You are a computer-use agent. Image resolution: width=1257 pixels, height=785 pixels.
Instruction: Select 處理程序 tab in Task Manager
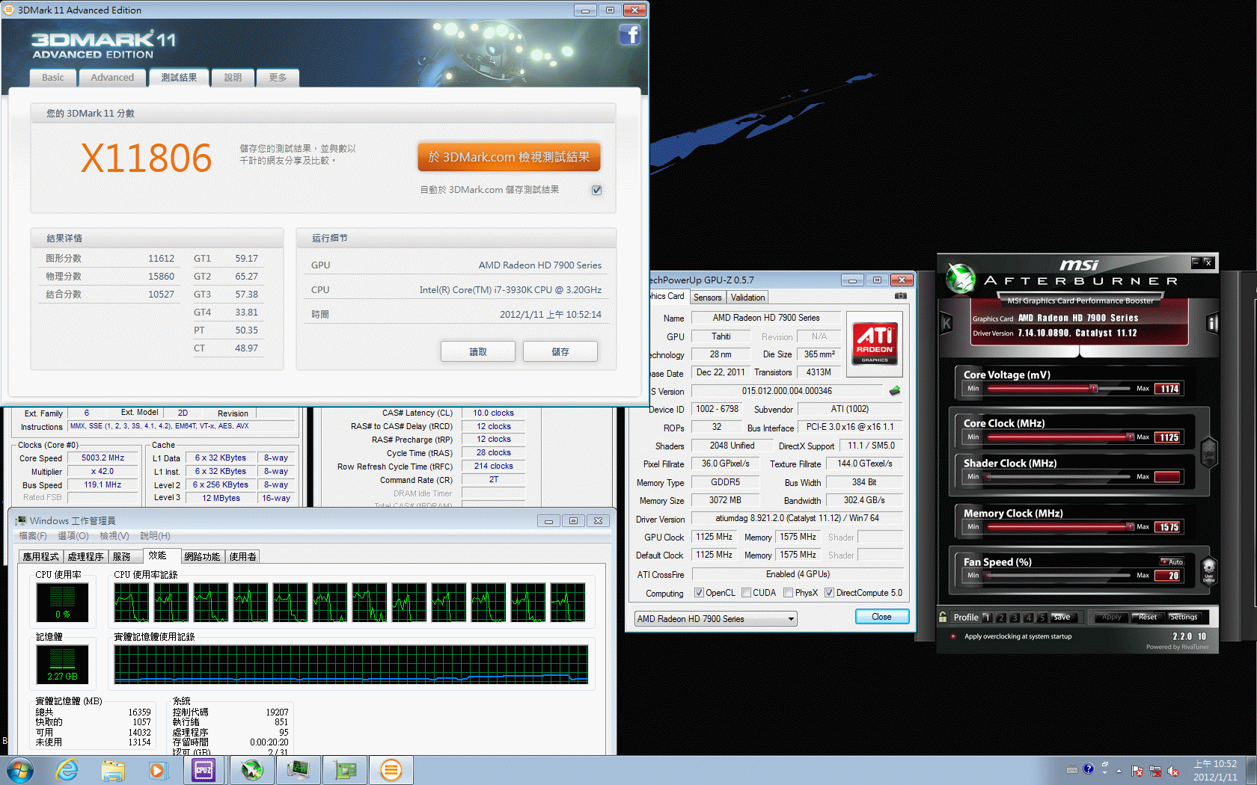tap(85, 557)
